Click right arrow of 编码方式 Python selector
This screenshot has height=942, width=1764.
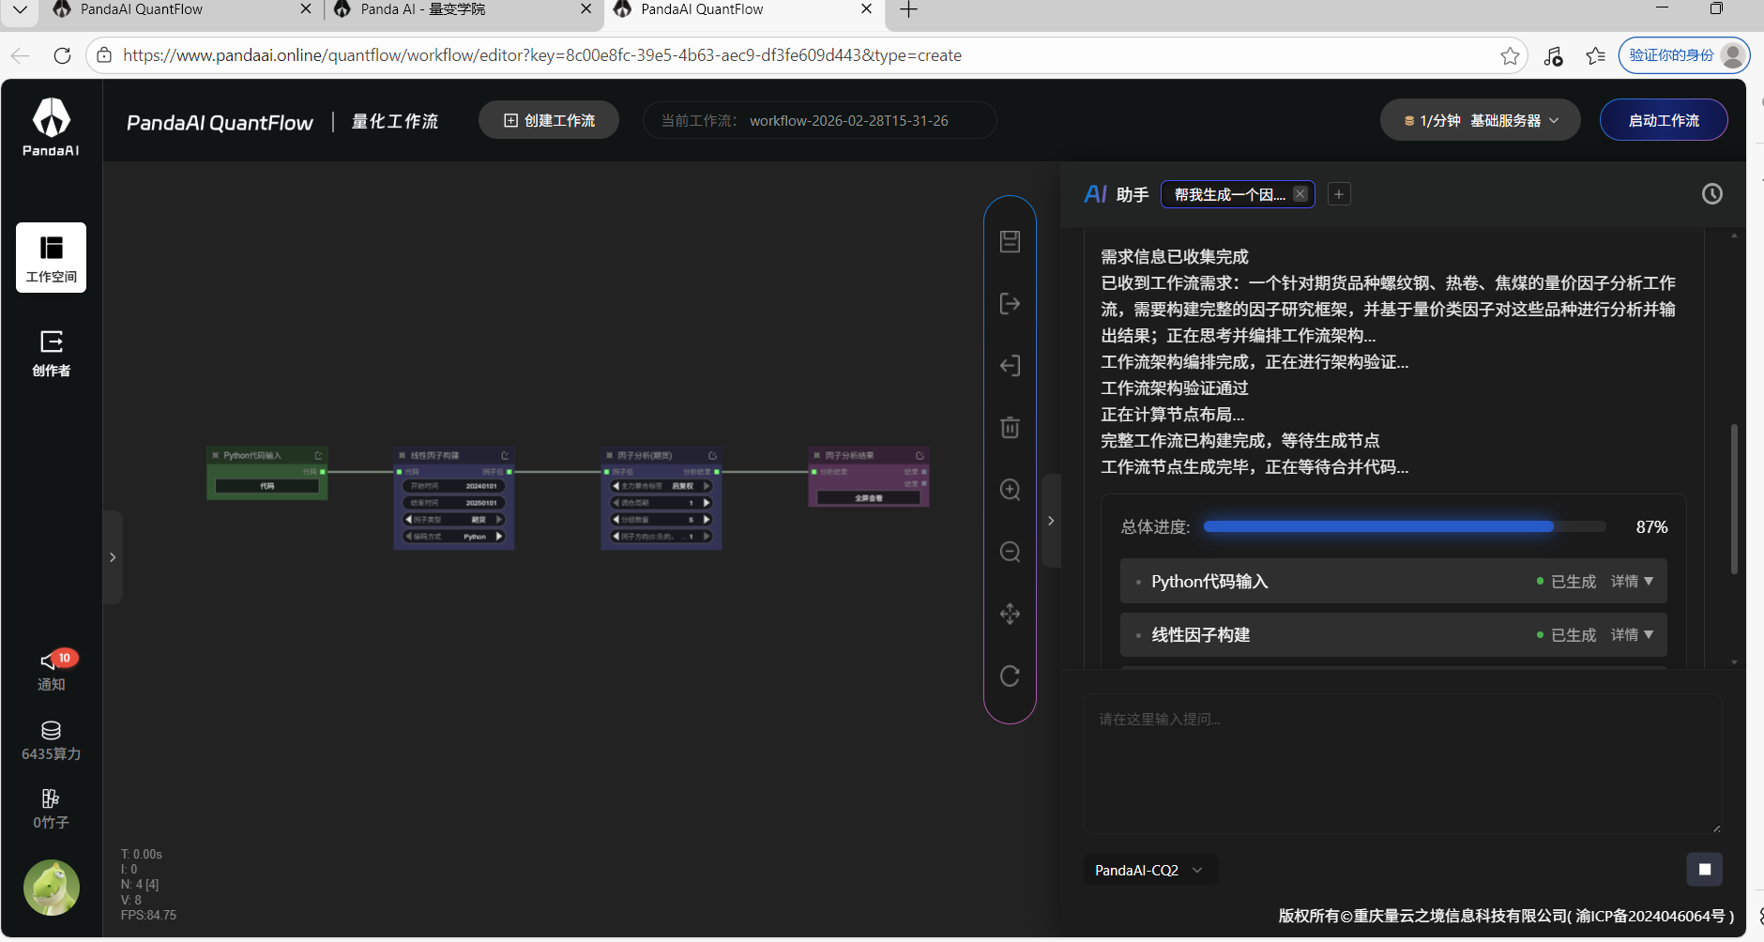tap(499, 536)
